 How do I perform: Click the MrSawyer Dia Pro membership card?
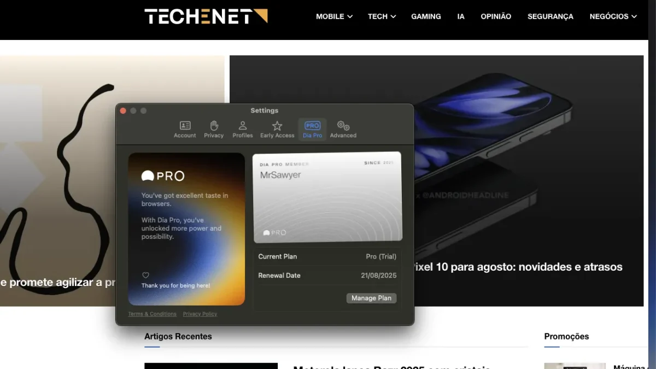pyautogui.click(x=327, y=196)
